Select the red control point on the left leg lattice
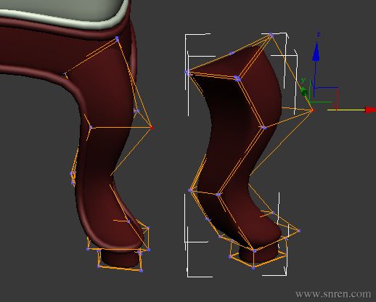The height and width of the screenshot is (302, 376). (152, 127)
